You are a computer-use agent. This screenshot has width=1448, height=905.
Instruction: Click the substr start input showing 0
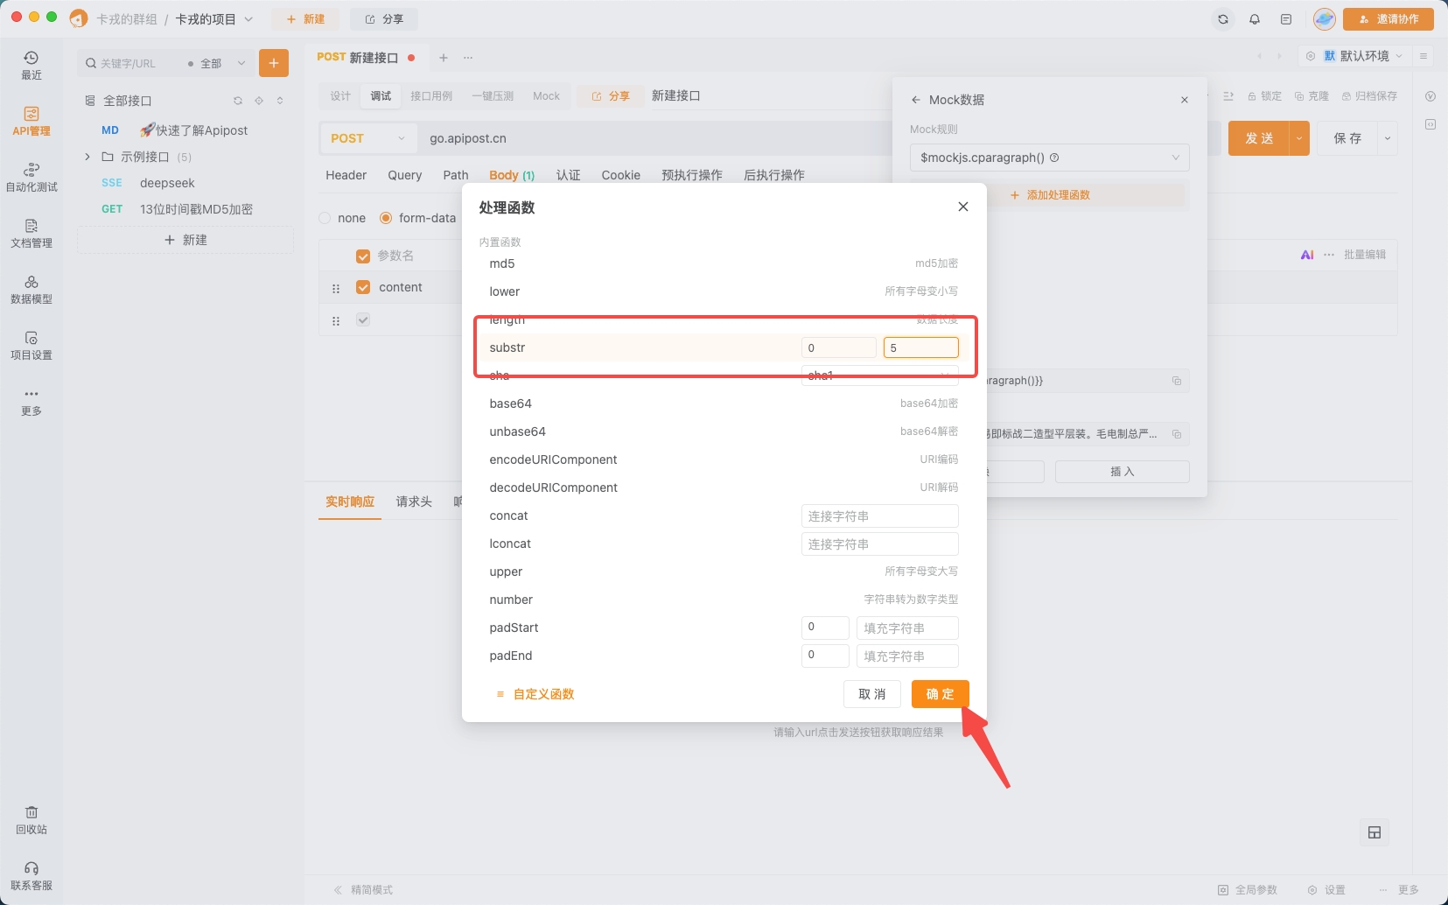[x=838, y=347]
